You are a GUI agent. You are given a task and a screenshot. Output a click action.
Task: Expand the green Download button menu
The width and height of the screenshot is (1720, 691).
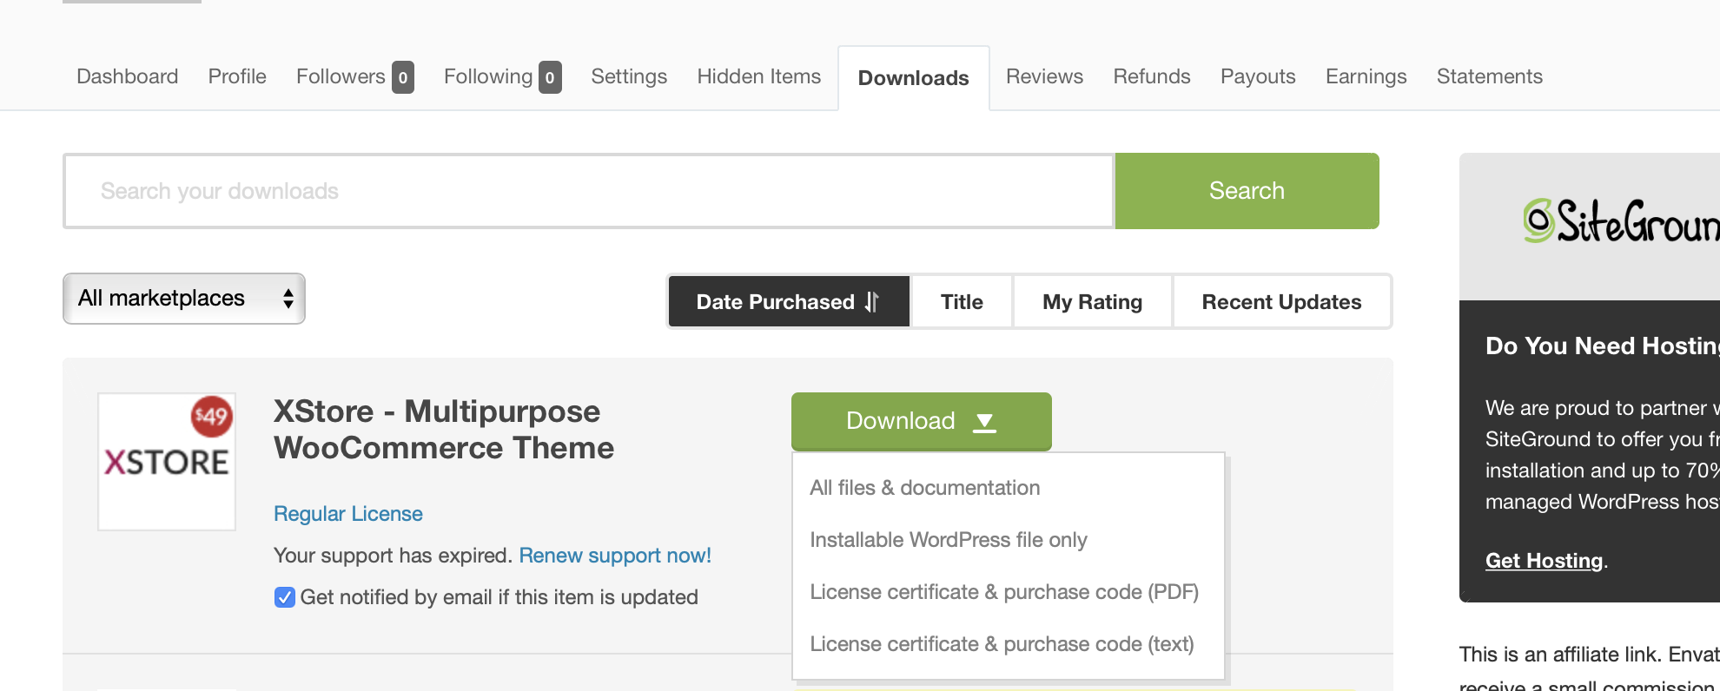(921, 421)
